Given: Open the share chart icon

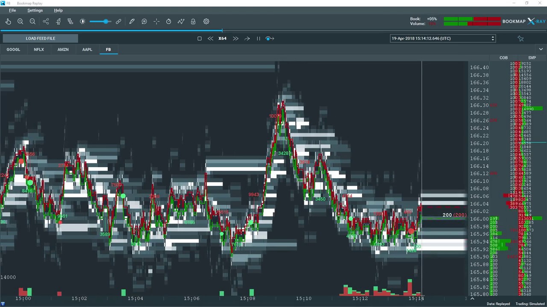Looking at the screenshot, I should [46, 21].
